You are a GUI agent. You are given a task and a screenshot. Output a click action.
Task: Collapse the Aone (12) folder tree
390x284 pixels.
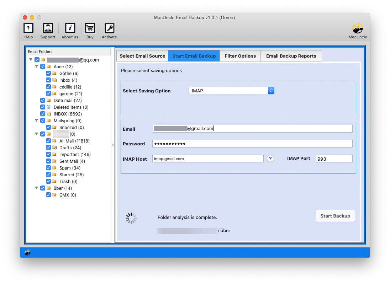click(37, 66)
